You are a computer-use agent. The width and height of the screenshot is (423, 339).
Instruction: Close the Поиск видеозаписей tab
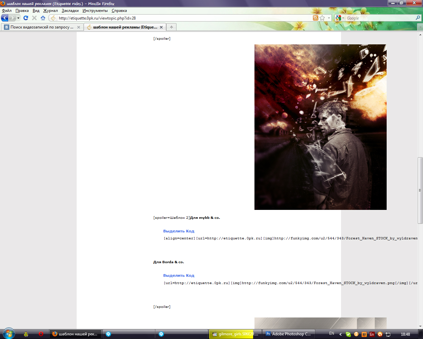(x=79, y=27)
